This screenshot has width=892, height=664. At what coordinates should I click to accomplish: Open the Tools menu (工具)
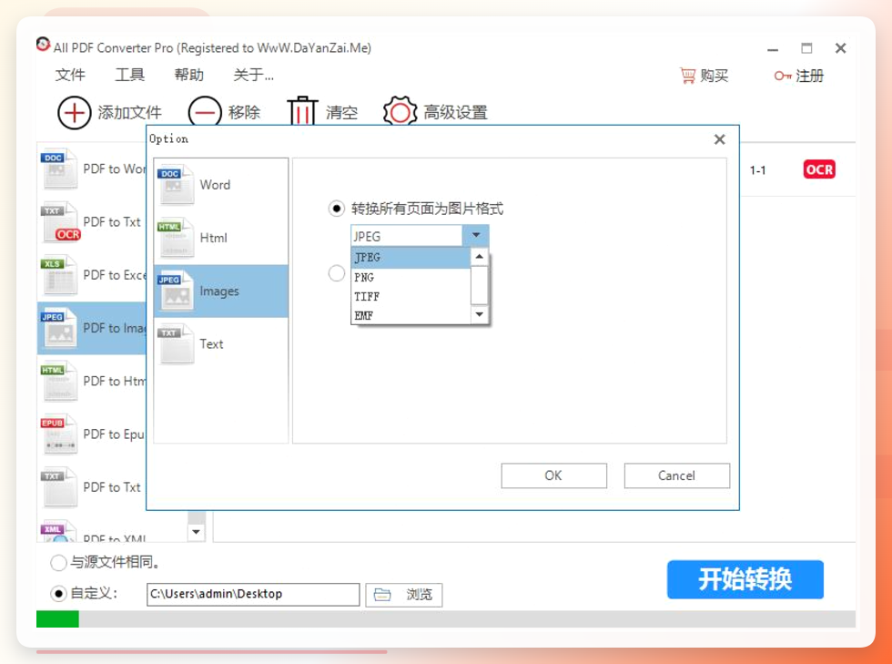tap(129, 75)
